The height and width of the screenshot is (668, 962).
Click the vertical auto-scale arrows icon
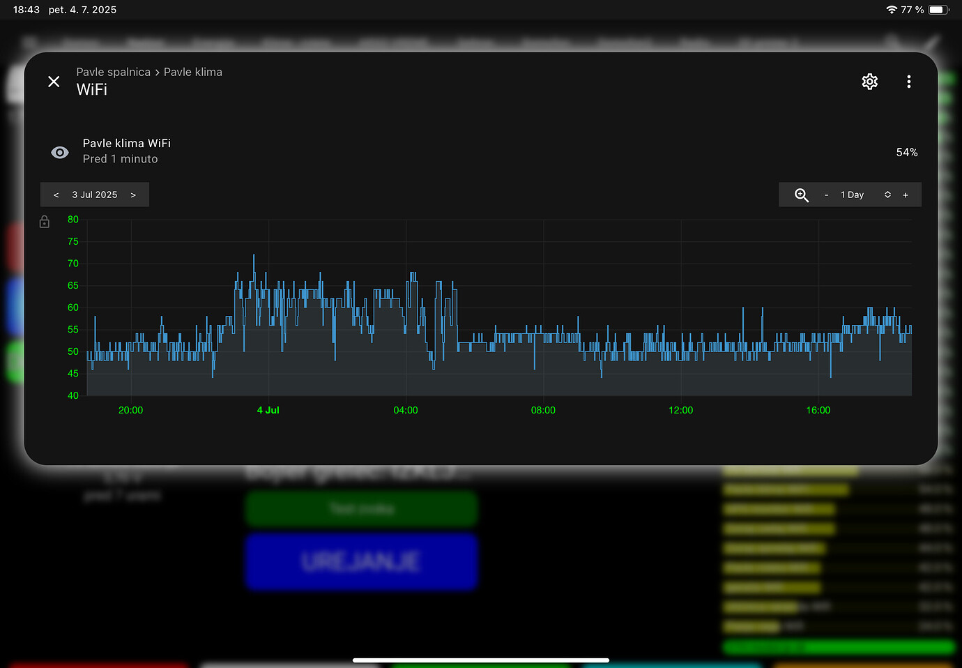pyautogui.click(x=887, y=195)
